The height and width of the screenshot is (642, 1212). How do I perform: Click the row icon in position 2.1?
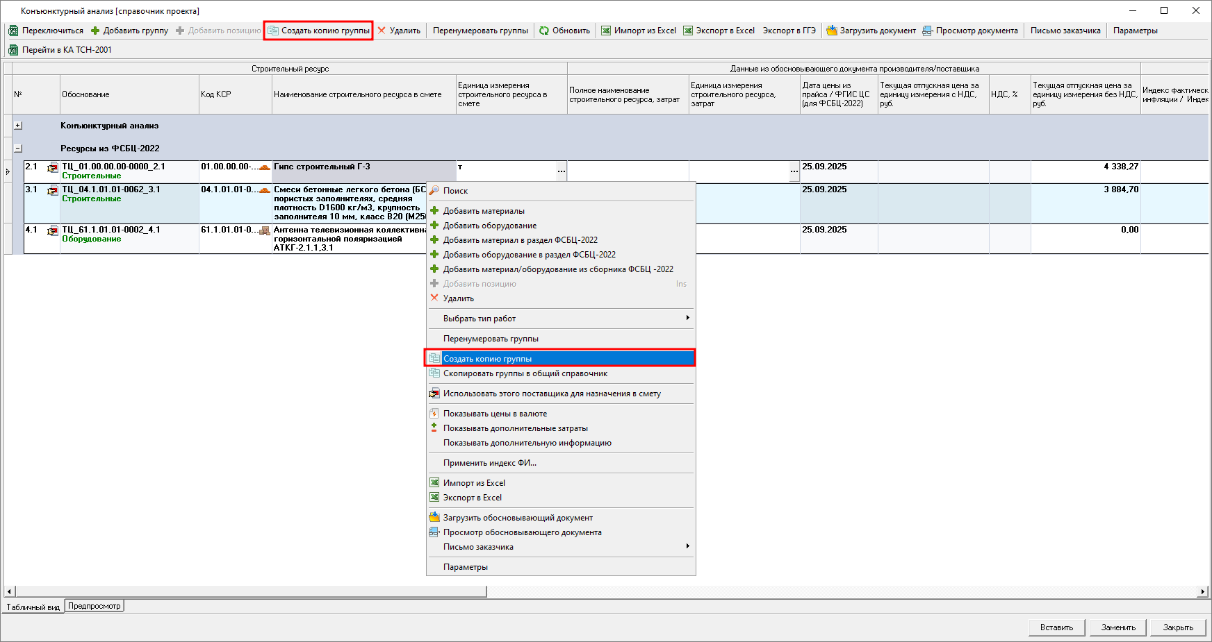coord(53,167)
